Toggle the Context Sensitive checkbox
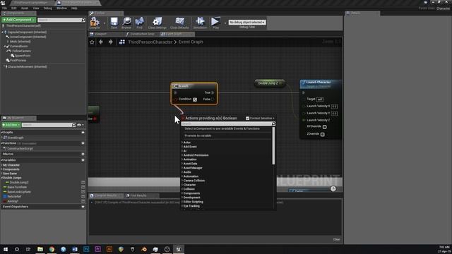452x254 pixels. point(247,119)
